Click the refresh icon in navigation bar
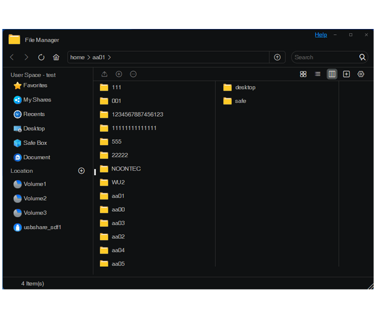 [x=41, y=57]
